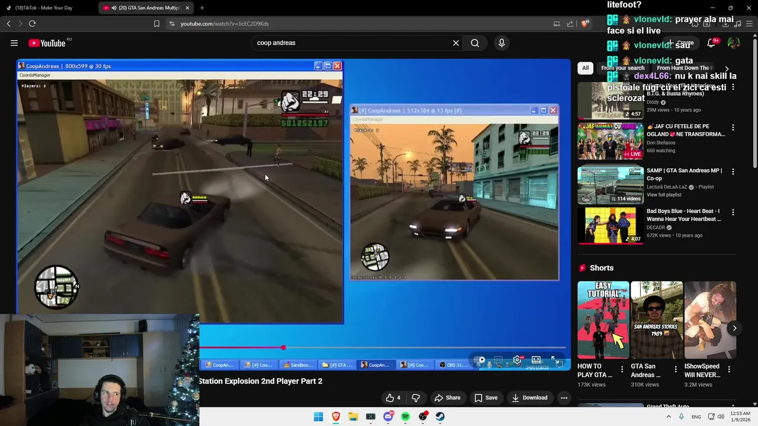Open options for IShowSpeed short

click(x=729, y=369)
